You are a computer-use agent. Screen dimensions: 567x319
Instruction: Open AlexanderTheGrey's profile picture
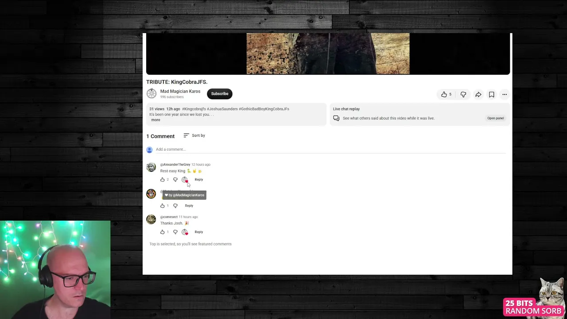tap(151, 167)
